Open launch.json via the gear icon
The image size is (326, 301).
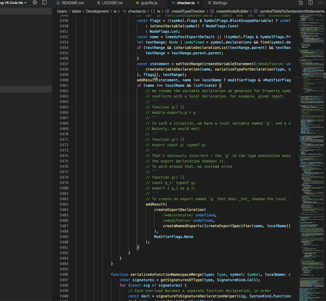(x=35, y=2)
